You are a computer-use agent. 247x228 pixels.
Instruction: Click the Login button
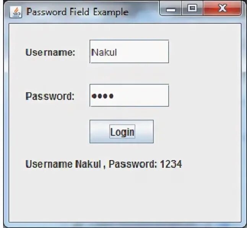point(122,132)
